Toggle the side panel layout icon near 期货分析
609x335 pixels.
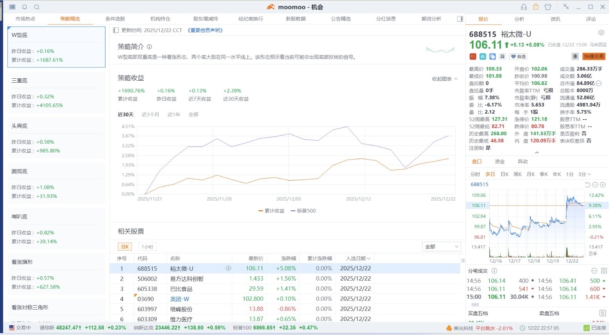click(460, 19)
